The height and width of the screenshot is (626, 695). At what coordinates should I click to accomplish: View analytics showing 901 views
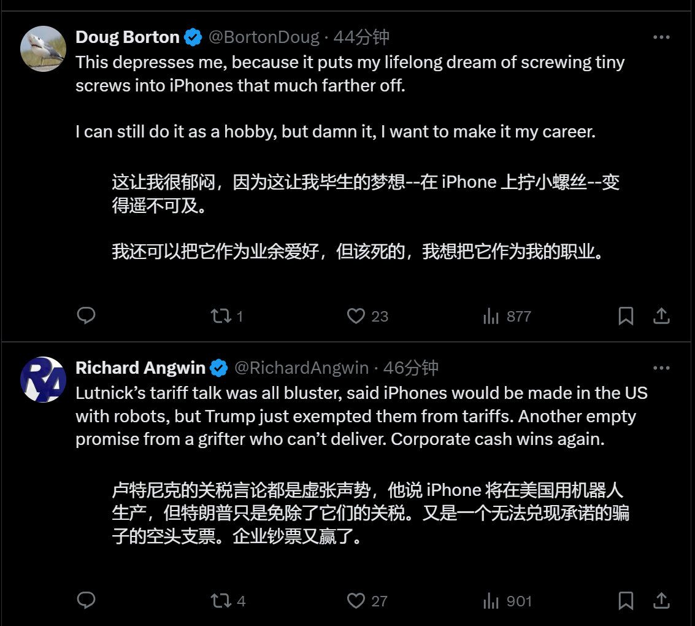507,601
